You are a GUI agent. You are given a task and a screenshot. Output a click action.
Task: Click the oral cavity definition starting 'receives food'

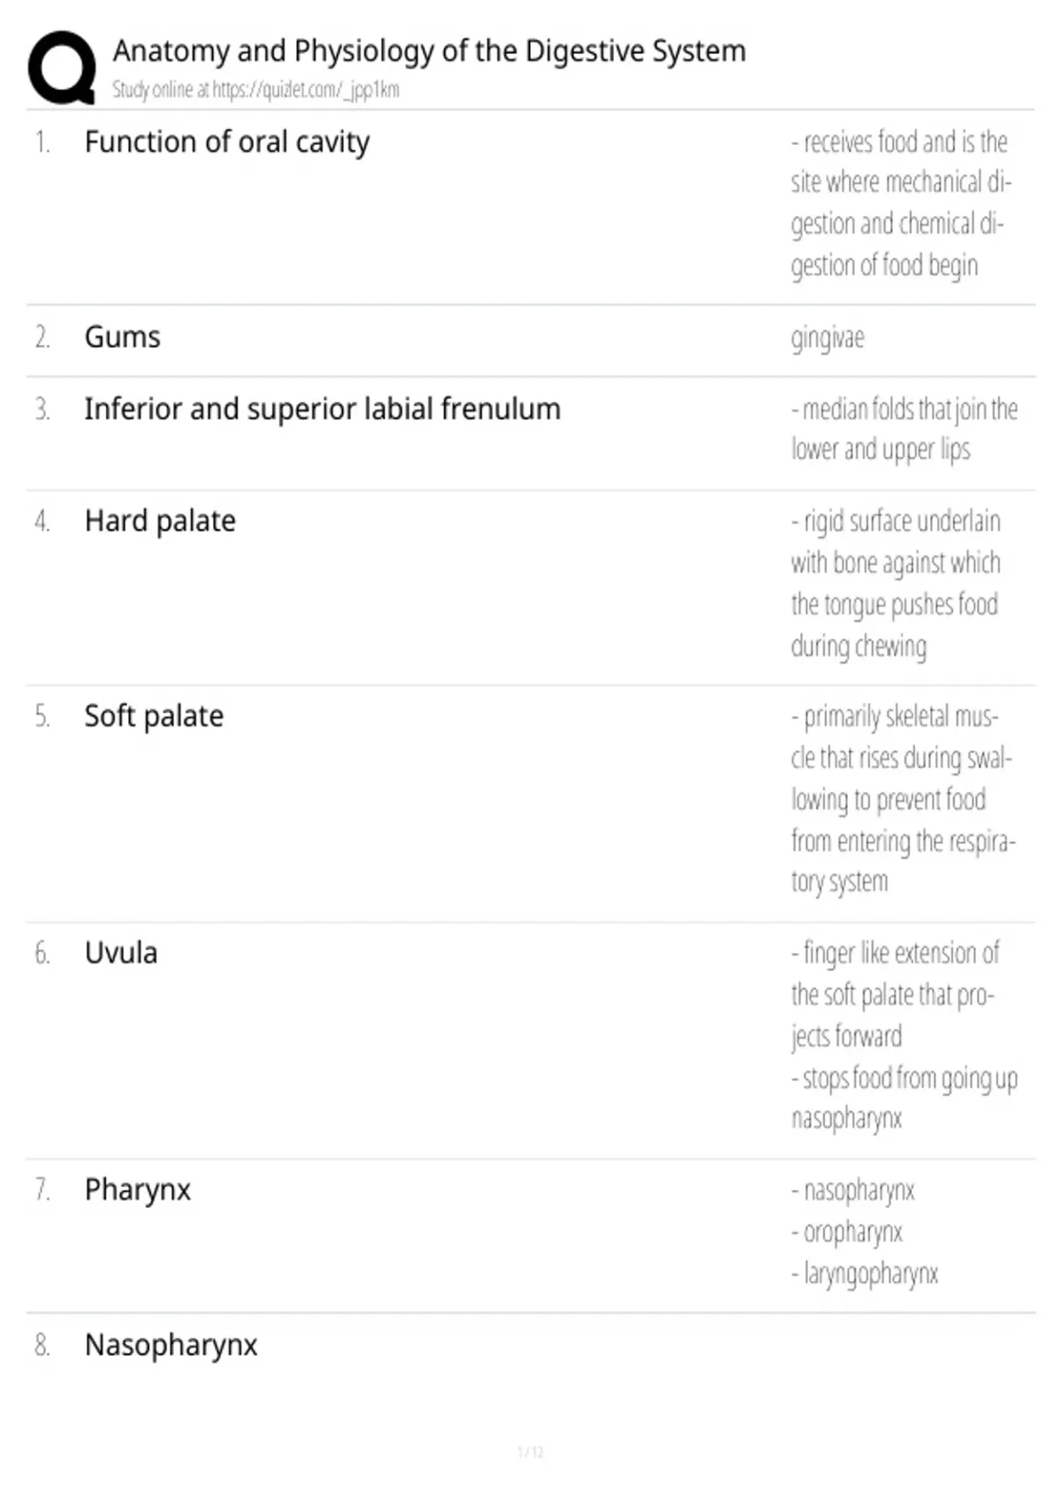tap(901, 203)
